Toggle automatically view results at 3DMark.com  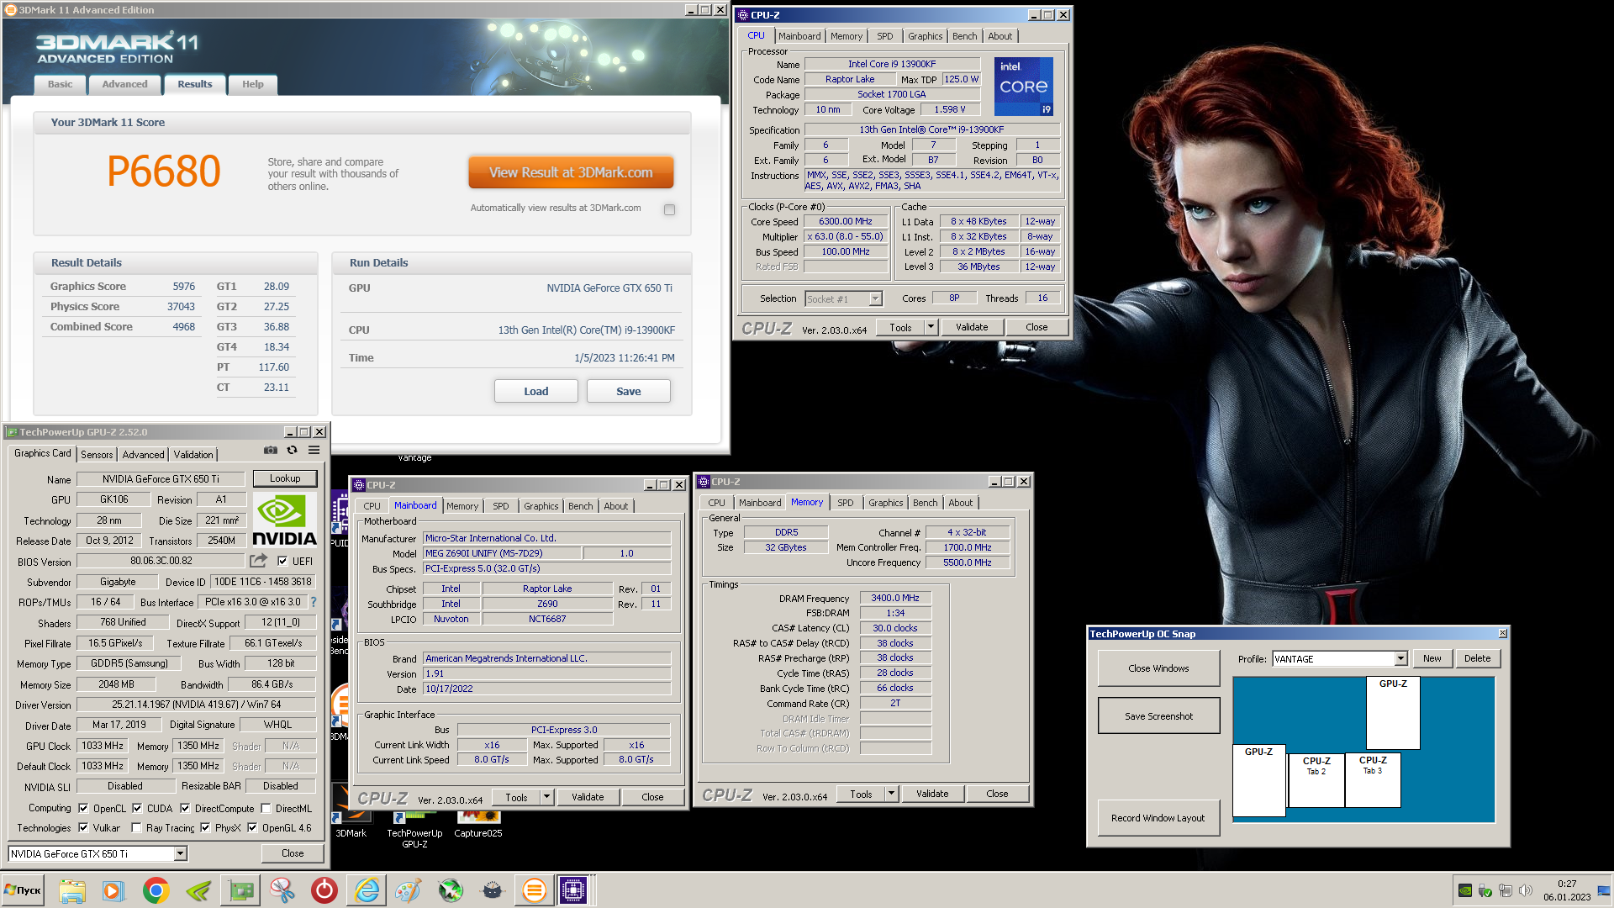(669, 209)
